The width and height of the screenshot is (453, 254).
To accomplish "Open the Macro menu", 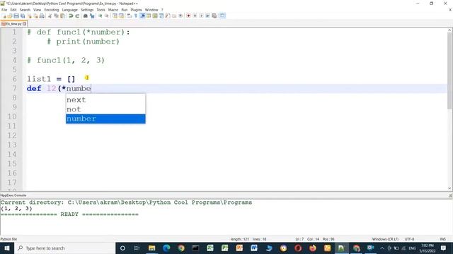I will 113,10.
